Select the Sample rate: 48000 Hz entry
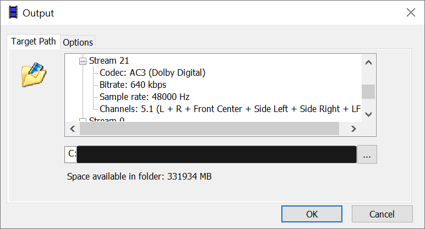425x229 pixels. (144, 97)
